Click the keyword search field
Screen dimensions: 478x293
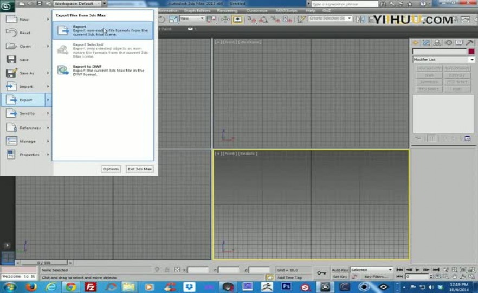345,4
